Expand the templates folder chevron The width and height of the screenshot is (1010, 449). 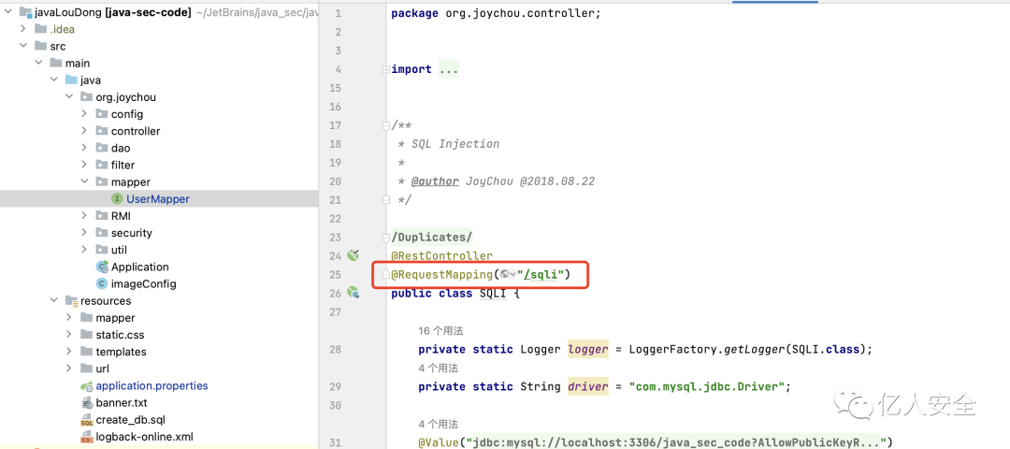click(69, 352)
